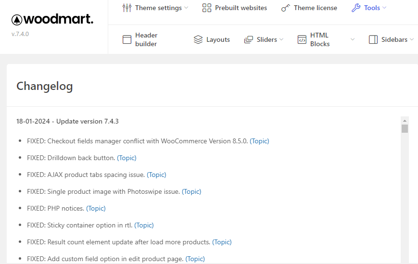
Task: Click the Changelog heading
Action: tap(45, 86)
